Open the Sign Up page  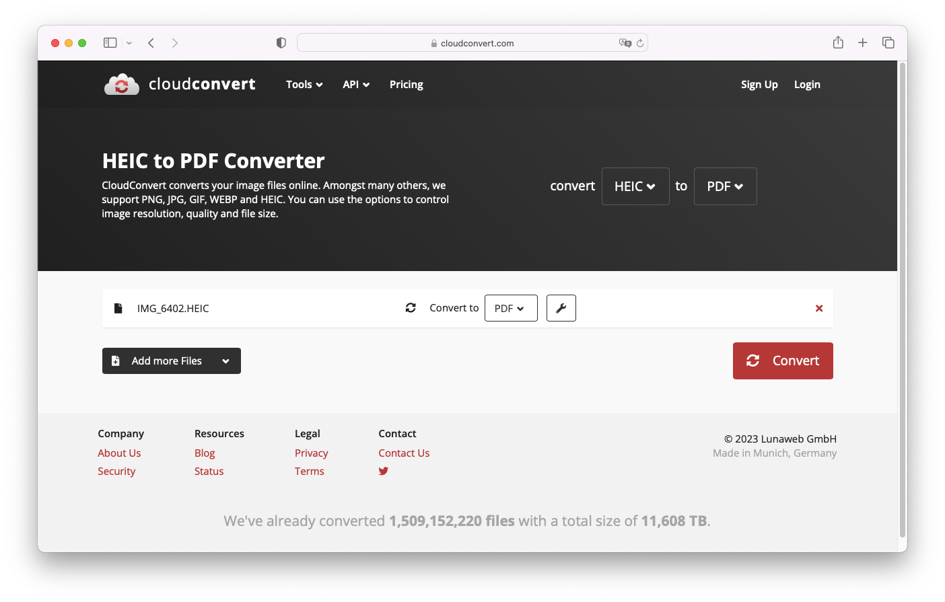tap(759, 84)
